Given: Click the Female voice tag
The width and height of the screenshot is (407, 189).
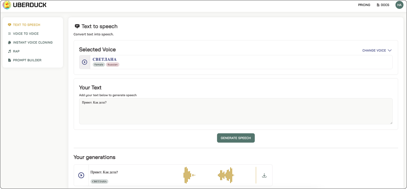Looking at the screenshot, I should pyautogui.click(x=99, y=64).
